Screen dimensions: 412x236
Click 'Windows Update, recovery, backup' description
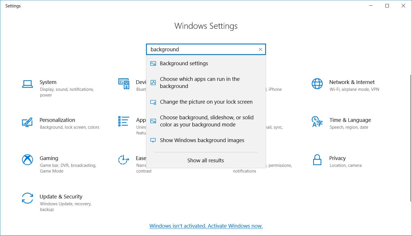point(66,207)
